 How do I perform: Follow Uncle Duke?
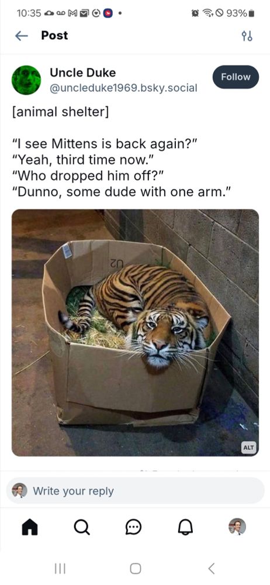point(236,77)
